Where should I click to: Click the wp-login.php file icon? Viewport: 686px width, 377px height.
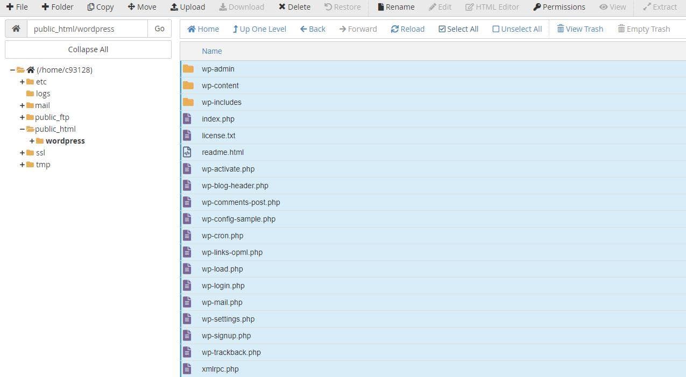(x=187, y=286)
